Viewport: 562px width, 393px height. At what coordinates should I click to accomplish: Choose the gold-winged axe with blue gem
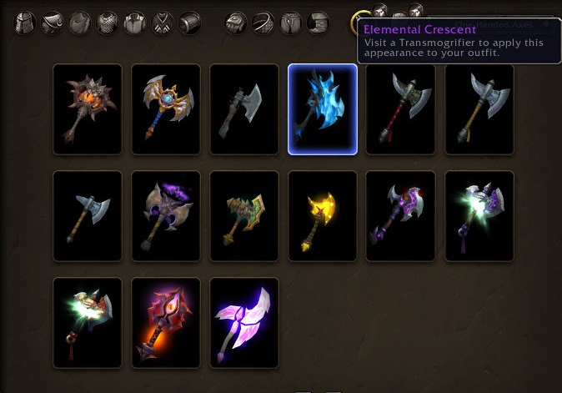(166, 109)
